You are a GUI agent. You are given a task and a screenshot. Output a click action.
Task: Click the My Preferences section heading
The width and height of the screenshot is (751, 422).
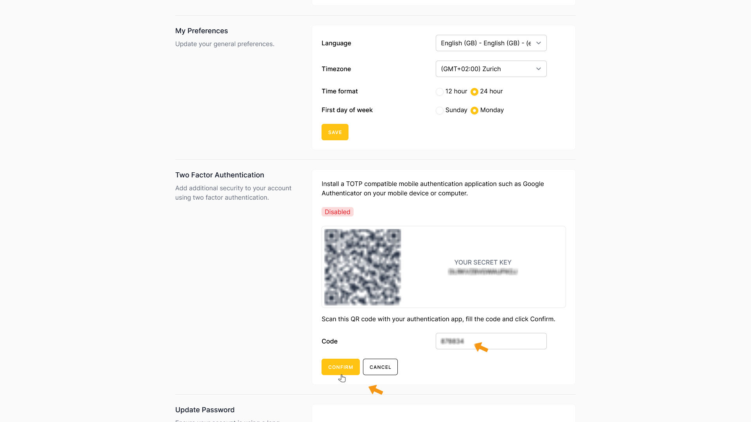[201, 31]
